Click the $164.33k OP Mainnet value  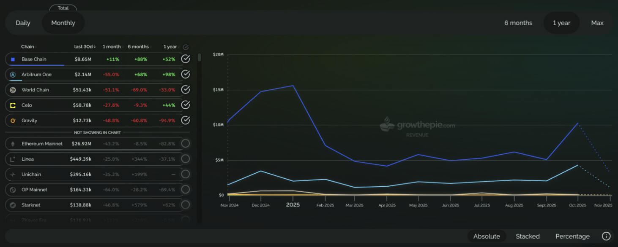coord(81,190)
